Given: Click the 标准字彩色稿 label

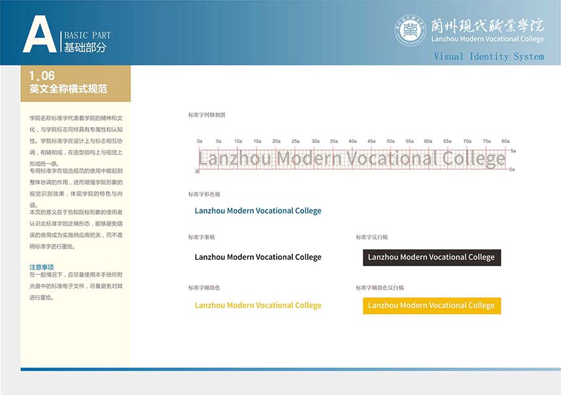Looking at the screenshot, I should pos(204,194).
